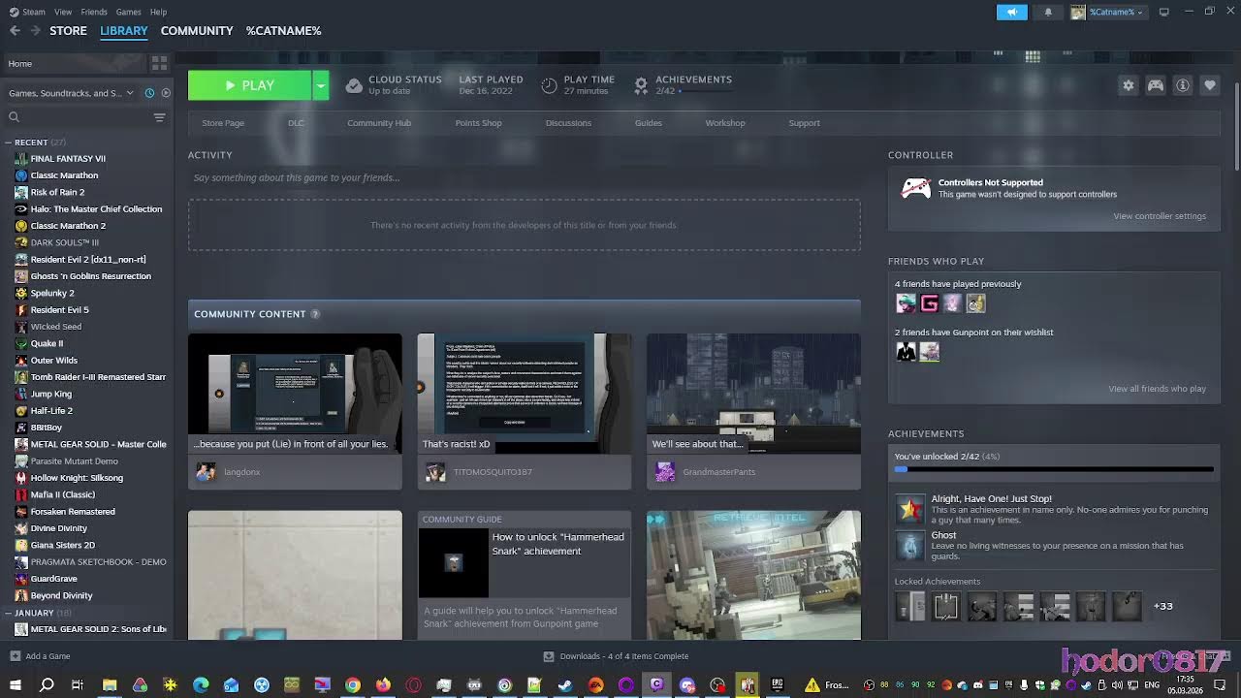Collapse the JANUARY category

click(x=8, y=613)
